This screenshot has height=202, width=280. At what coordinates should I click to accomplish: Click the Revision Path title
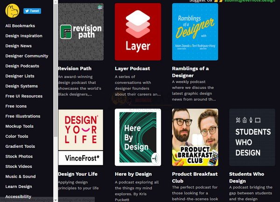(x=75, y=69)
